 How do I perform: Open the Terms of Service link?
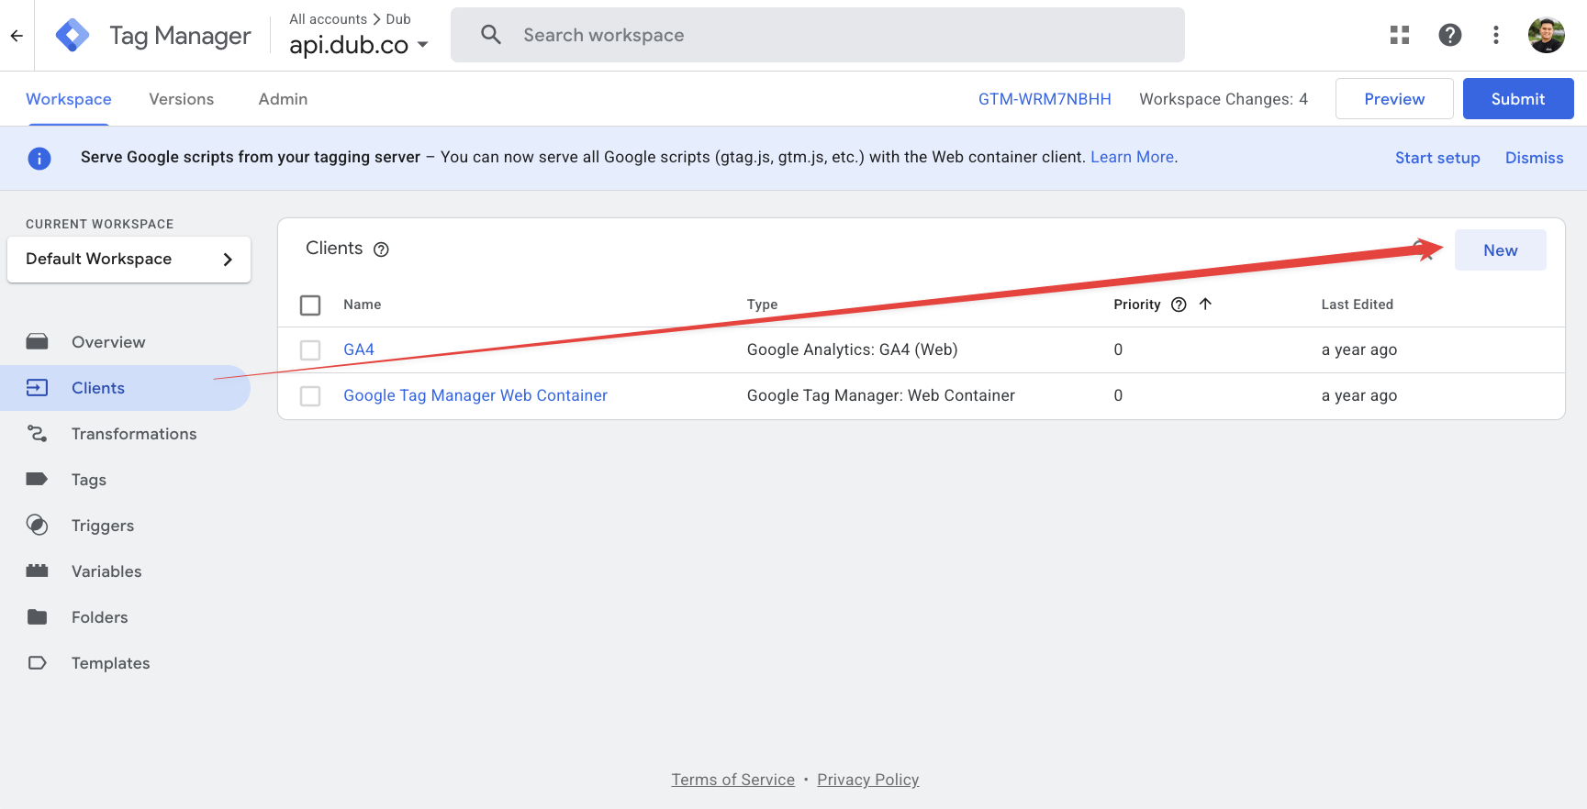pyautogui.click(x=732, y=780)
